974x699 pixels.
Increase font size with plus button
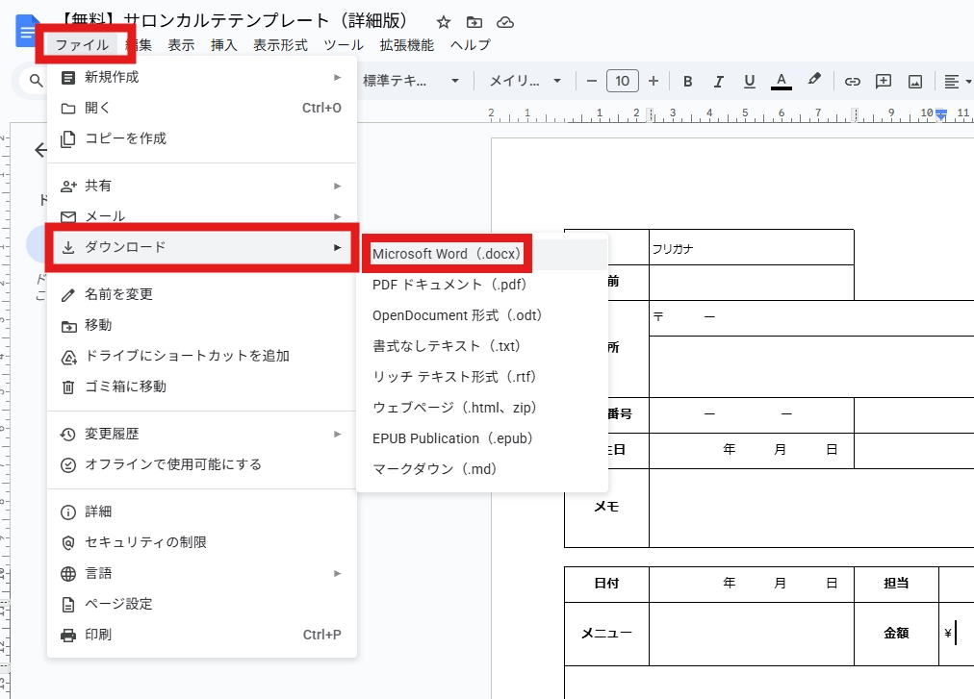click(x=654, y=82)
